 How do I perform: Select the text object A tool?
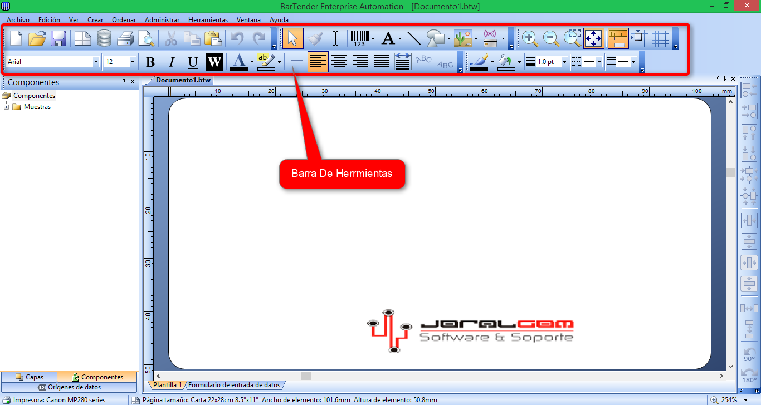[388, 38]
